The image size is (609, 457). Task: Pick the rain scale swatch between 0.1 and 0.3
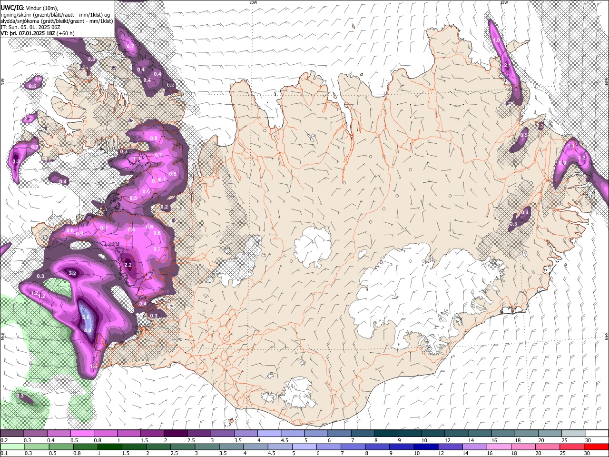(x=12, y=447)
